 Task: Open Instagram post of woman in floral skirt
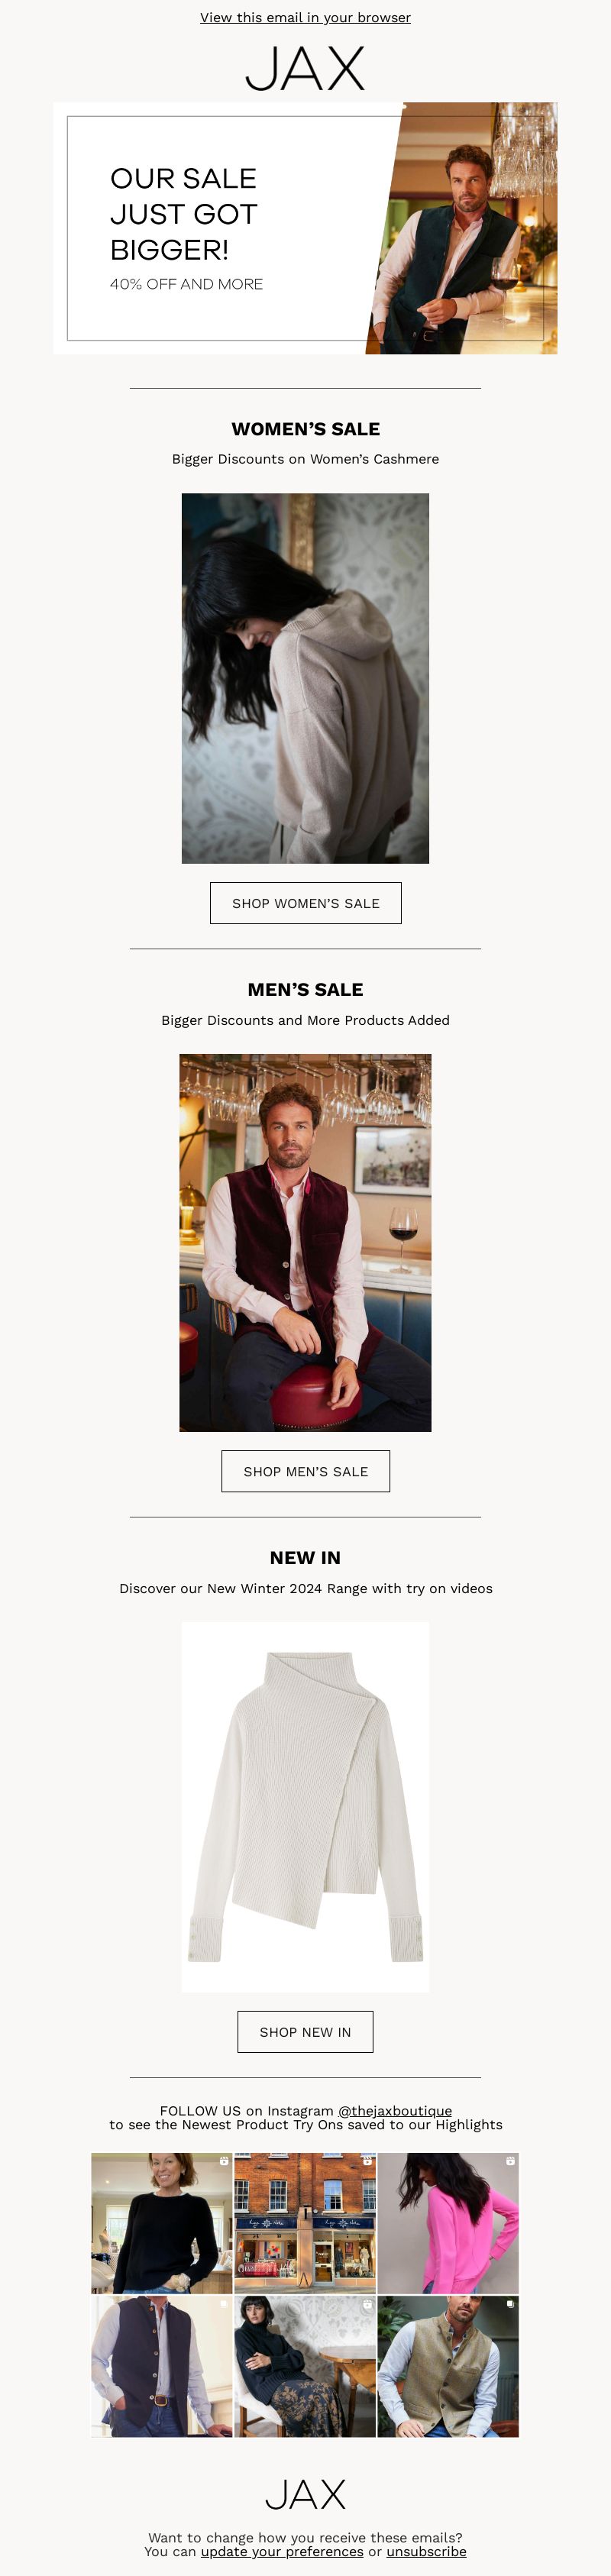305,2367
